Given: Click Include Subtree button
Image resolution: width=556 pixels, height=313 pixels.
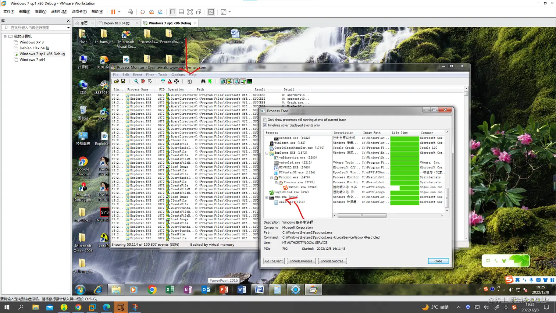Looking at the screenshot, I should tap(332, 261).
